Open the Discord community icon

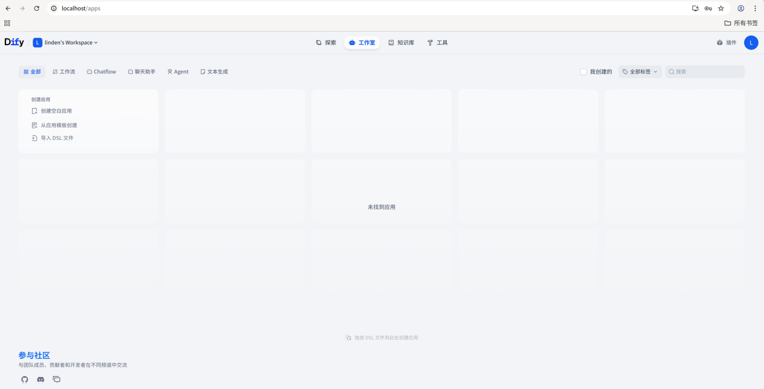click(x=41, y=379)
